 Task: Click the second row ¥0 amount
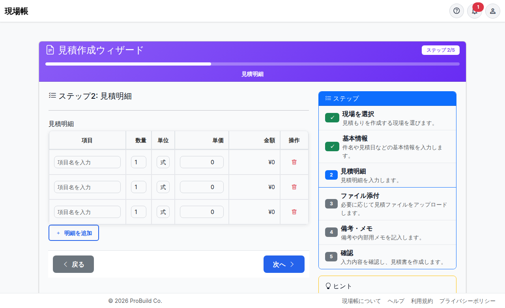click(271, 187)
